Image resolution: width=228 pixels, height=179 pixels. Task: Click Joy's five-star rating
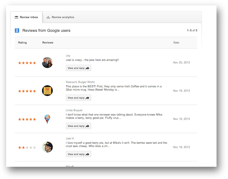27,63
